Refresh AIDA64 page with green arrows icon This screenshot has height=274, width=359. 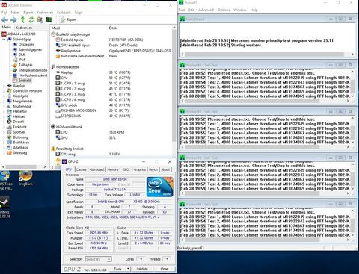point(31,19)
